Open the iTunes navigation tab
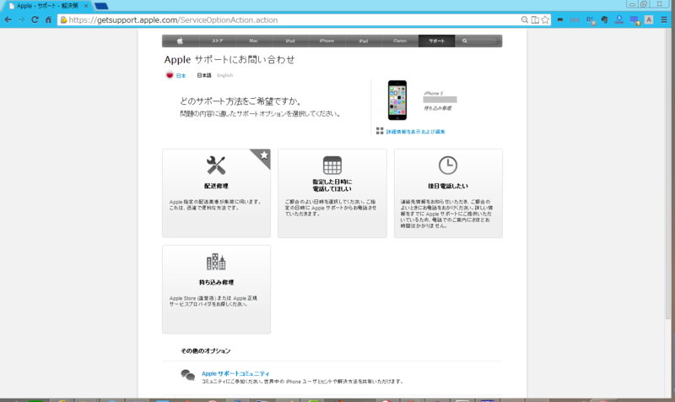Screen dimensions: 675x402 400,41
